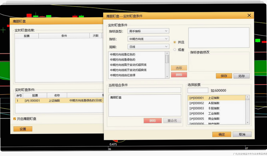Click the condition list scroll down arrow
267x156 pixels.
point(167,77)
